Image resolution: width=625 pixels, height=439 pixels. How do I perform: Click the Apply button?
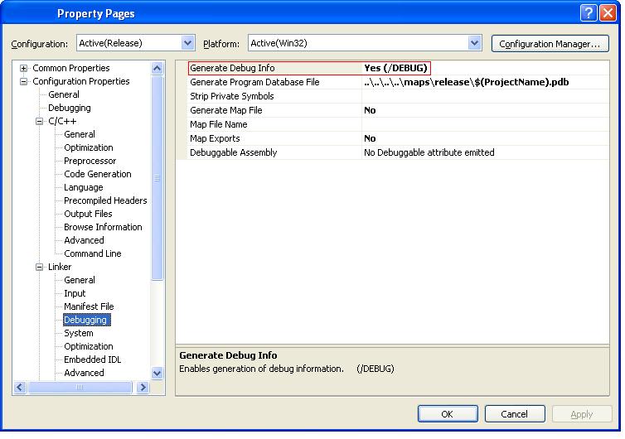point(582,414)
